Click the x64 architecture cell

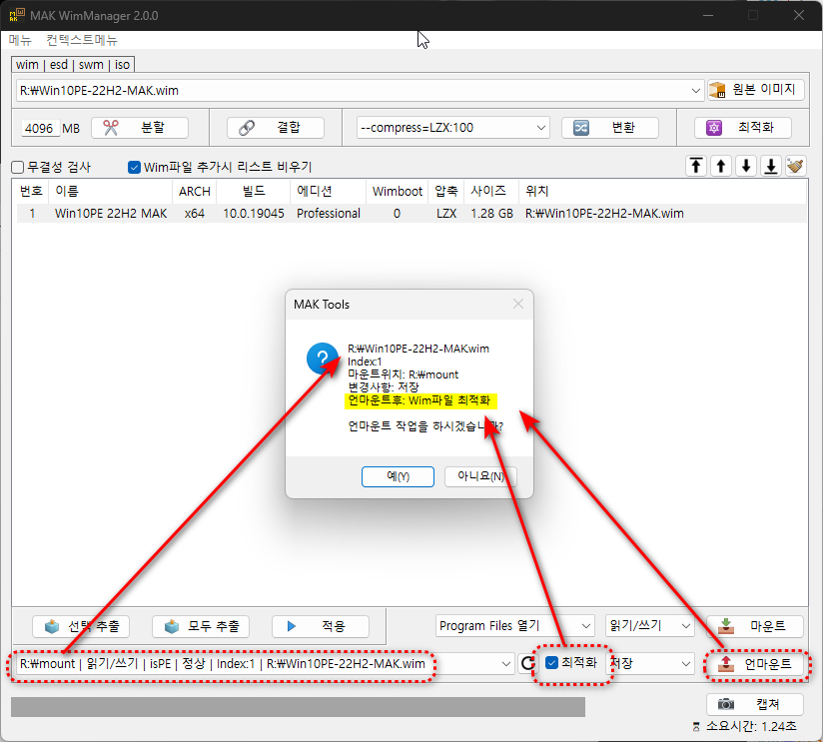[x=194, y=214]
